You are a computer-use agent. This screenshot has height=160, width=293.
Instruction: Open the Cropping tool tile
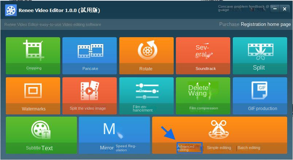coord(33,56)
